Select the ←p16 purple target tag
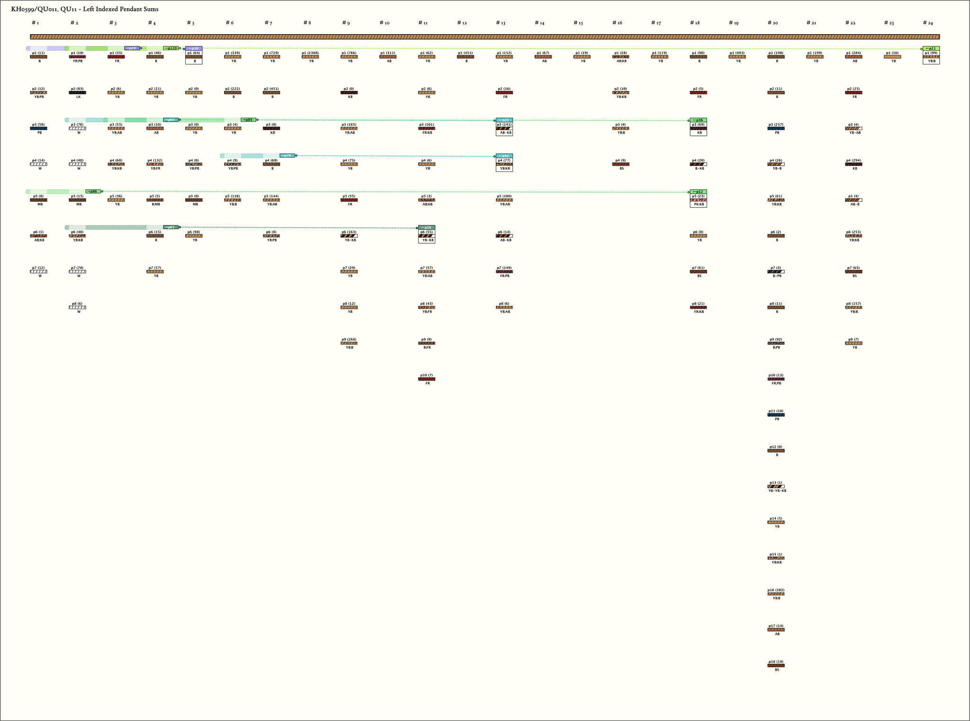 click(x=194, y=48)
